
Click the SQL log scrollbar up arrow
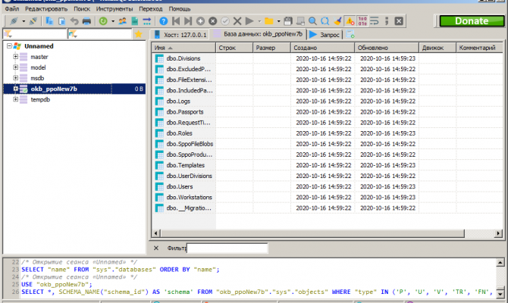(x=500, y=263)
